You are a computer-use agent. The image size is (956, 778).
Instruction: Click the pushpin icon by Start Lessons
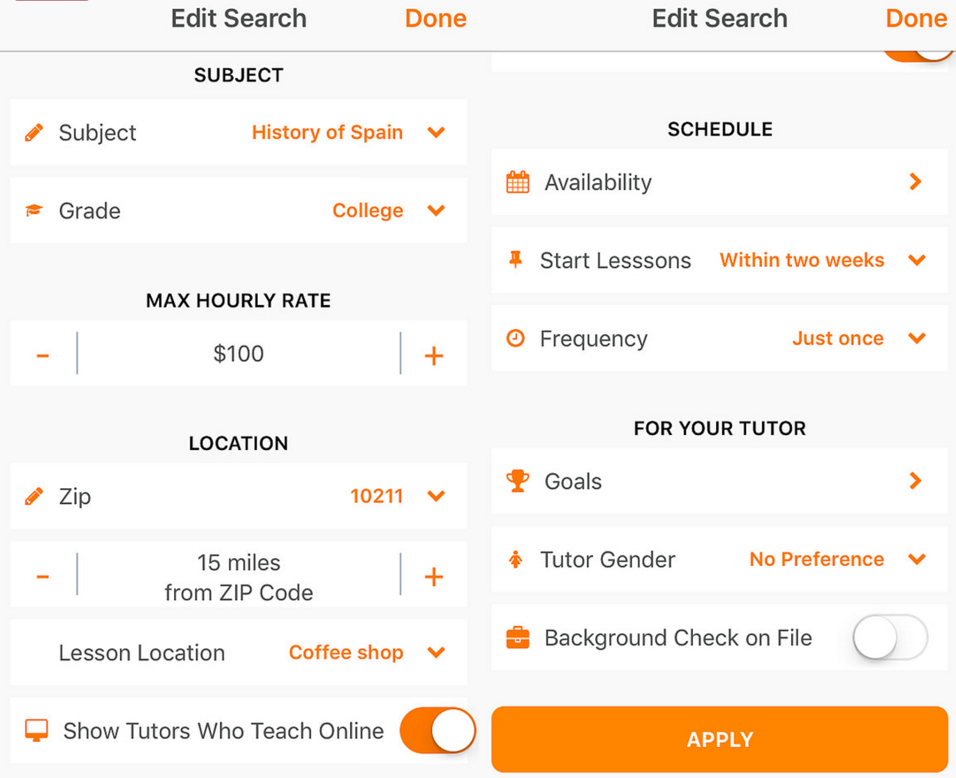(x=516, y=260)
